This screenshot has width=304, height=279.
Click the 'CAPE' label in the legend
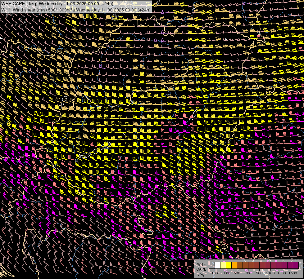(x=202, y=269)
